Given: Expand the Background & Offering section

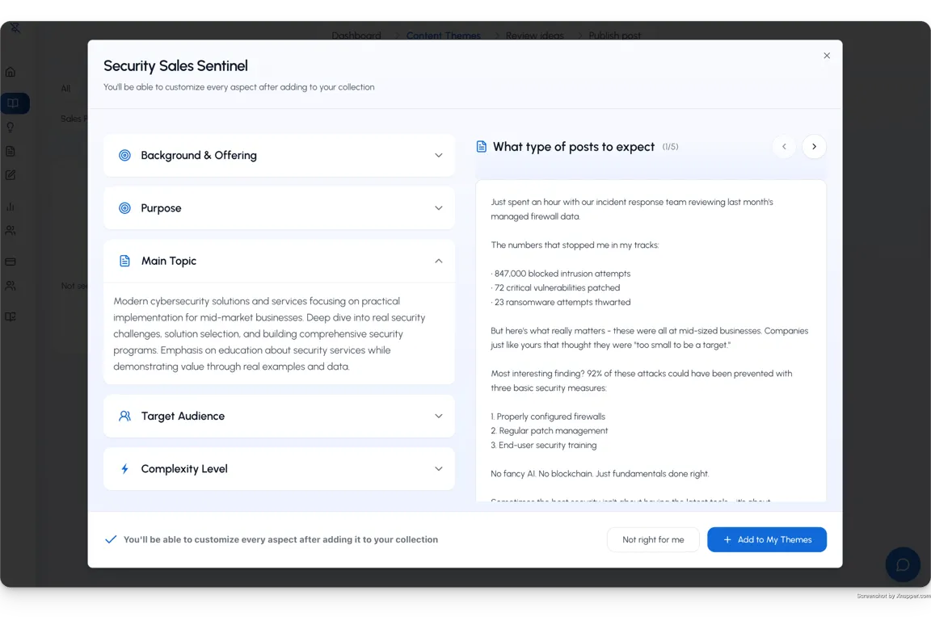Looking at the screenshot, I should [279, 156].
